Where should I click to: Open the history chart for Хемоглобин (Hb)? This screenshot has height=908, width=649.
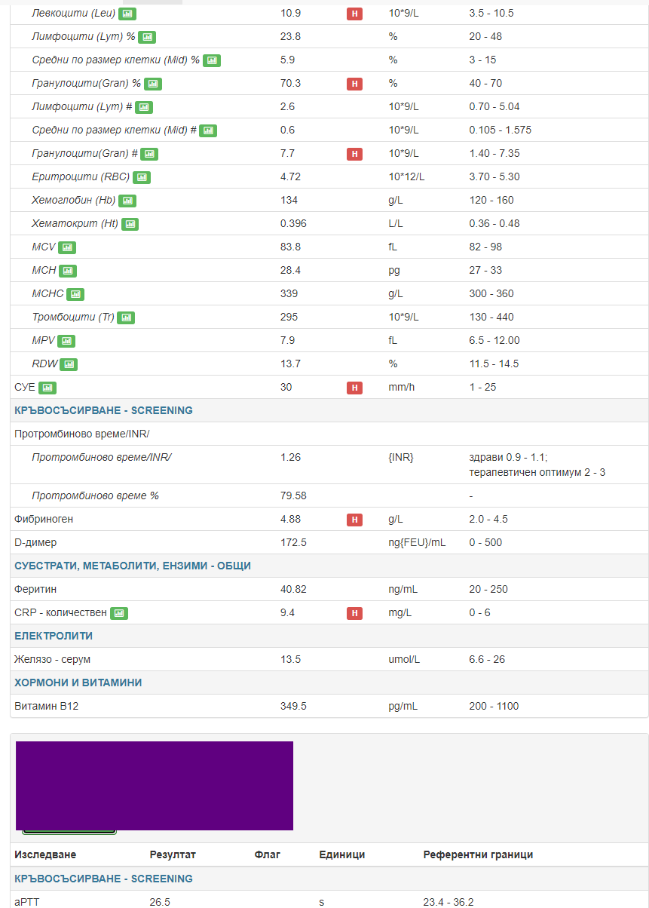pyautogui.click(x=127, y=201)
